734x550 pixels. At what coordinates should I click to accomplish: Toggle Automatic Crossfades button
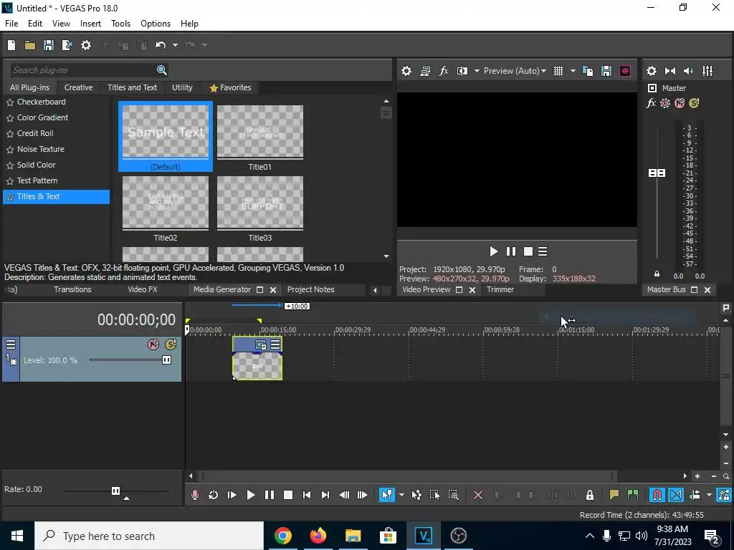click(x=676, y=495)
